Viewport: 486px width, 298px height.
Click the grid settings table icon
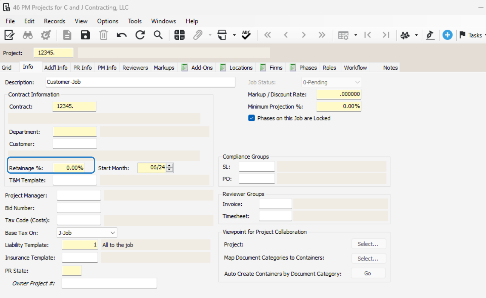point(343,35)
